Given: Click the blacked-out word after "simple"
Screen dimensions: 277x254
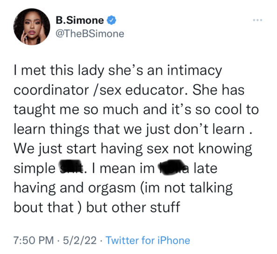Looking at the screenshot, I should [71, 167].
